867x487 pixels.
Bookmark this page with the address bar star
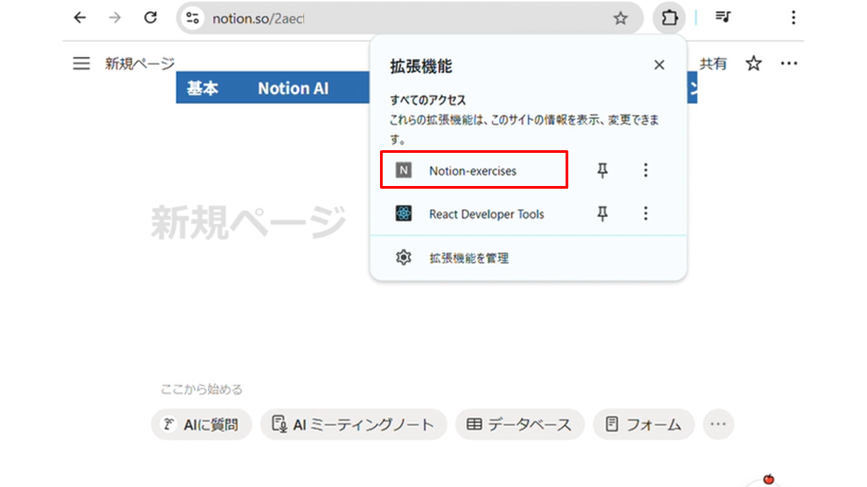(x=620, y=18)
